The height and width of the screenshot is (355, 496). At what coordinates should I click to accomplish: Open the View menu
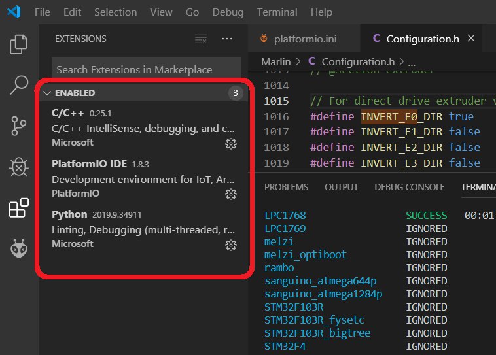tap(161, 12)
